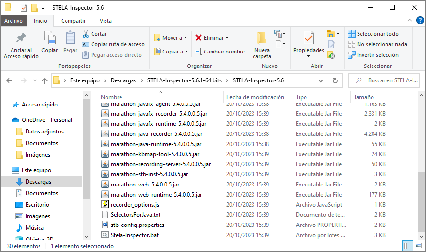The height and width of the screenshot is (252, 426).
Task: Sort by Fecha de modificación column
Action: point(255,97)
